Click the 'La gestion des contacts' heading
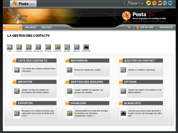Viewport: 178px width, 133px height. coord(28,36)
